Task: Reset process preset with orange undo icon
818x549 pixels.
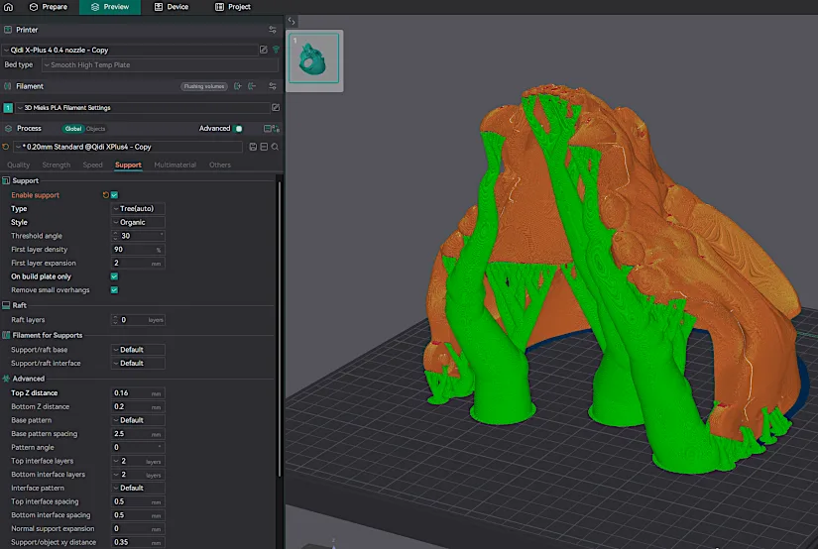Action: click(6, 147)
